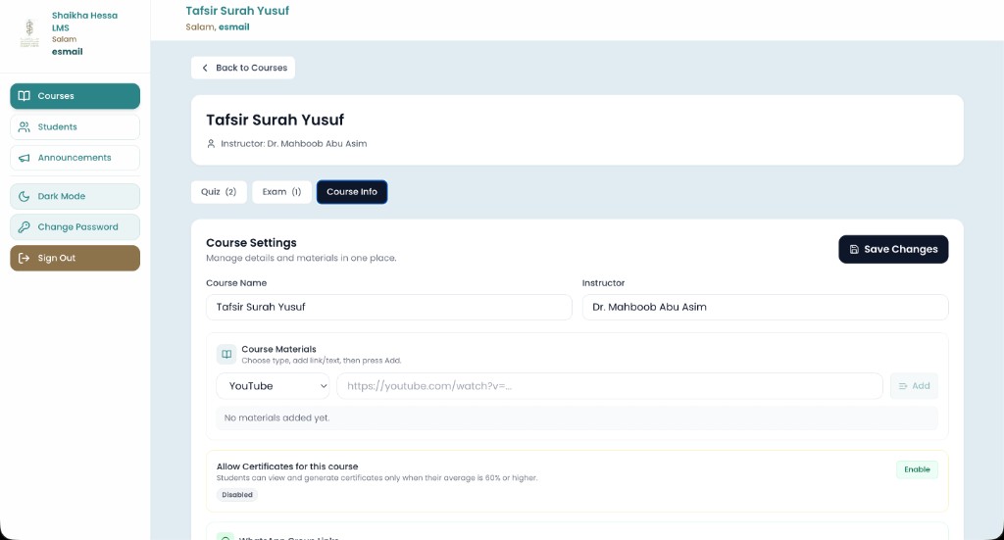Click the 'Course Materials' section label
This screenshot has height=540, width=1004.
(x=278, y=349)
